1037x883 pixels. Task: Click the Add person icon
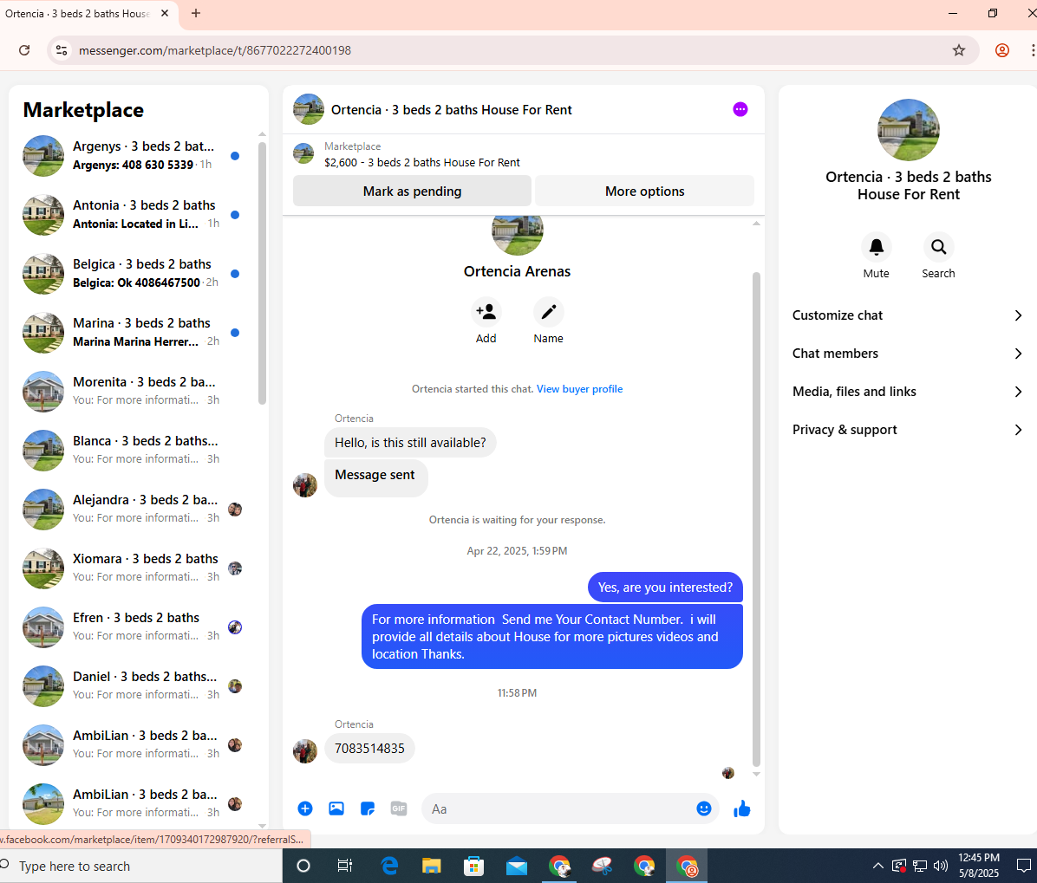(486, 312)
